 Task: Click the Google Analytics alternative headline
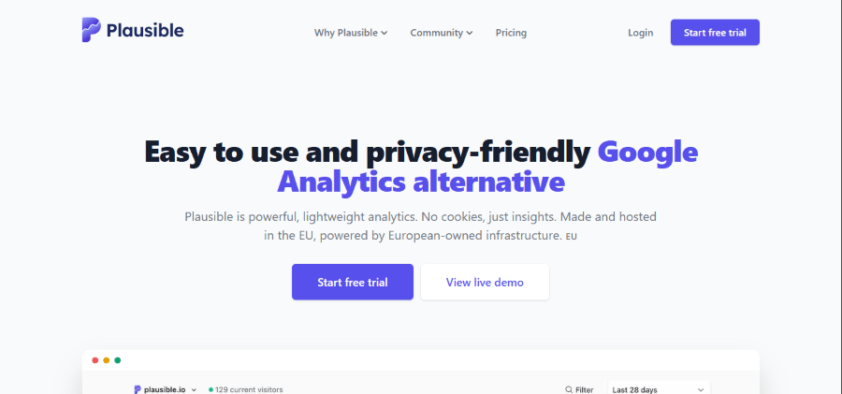click(421, 180)
